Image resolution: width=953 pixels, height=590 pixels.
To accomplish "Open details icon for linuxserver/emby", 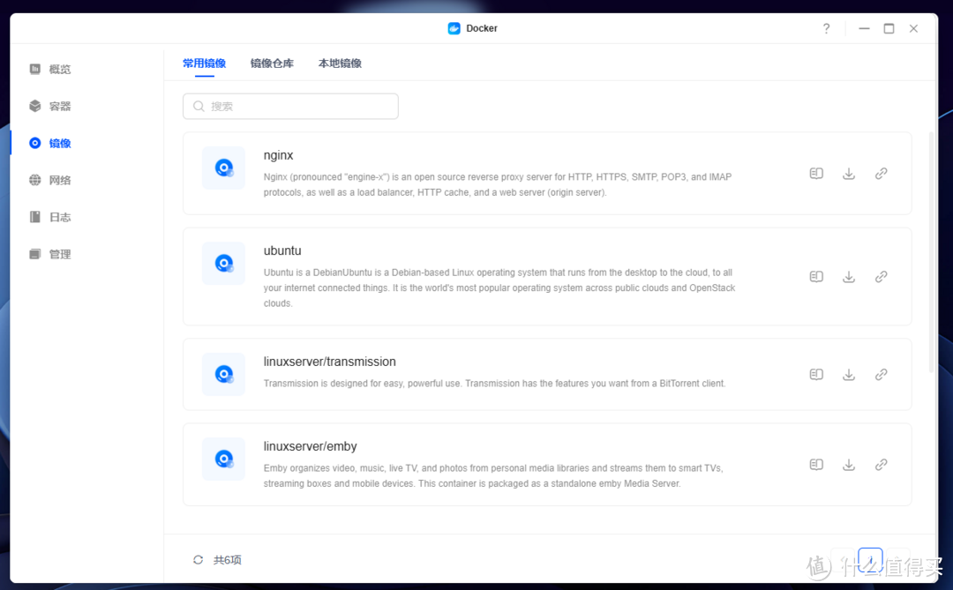I will click(816, 465).
